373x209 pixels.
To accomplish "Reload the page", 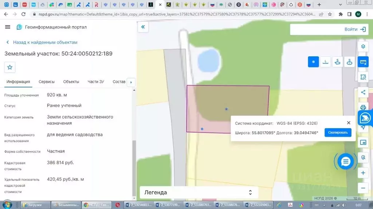I will 23,14.
